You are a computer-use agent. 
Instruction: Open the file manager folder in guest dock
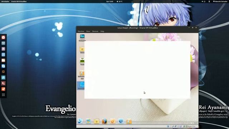(97, 121)
